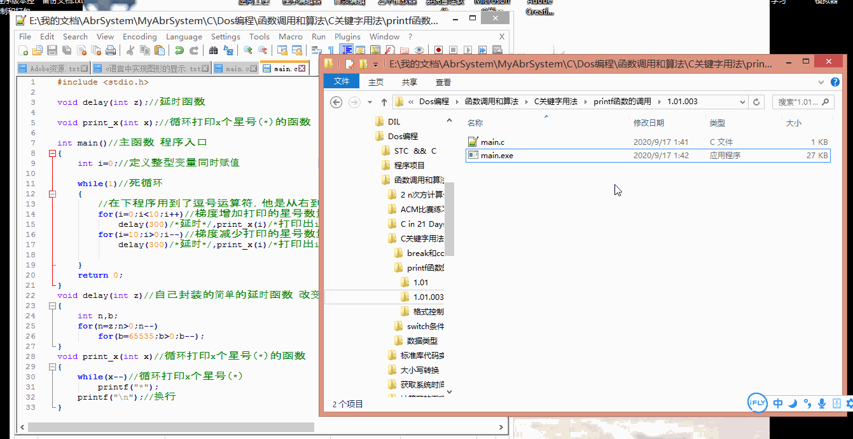Open the Encoding menu in Notepad++
The height and width of the screenshot is (439, 853).
139,37
